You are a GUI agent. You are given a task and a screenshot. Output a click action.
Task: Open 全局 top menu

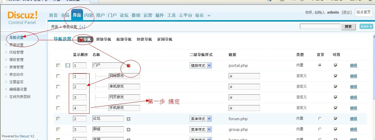(65, 15)
